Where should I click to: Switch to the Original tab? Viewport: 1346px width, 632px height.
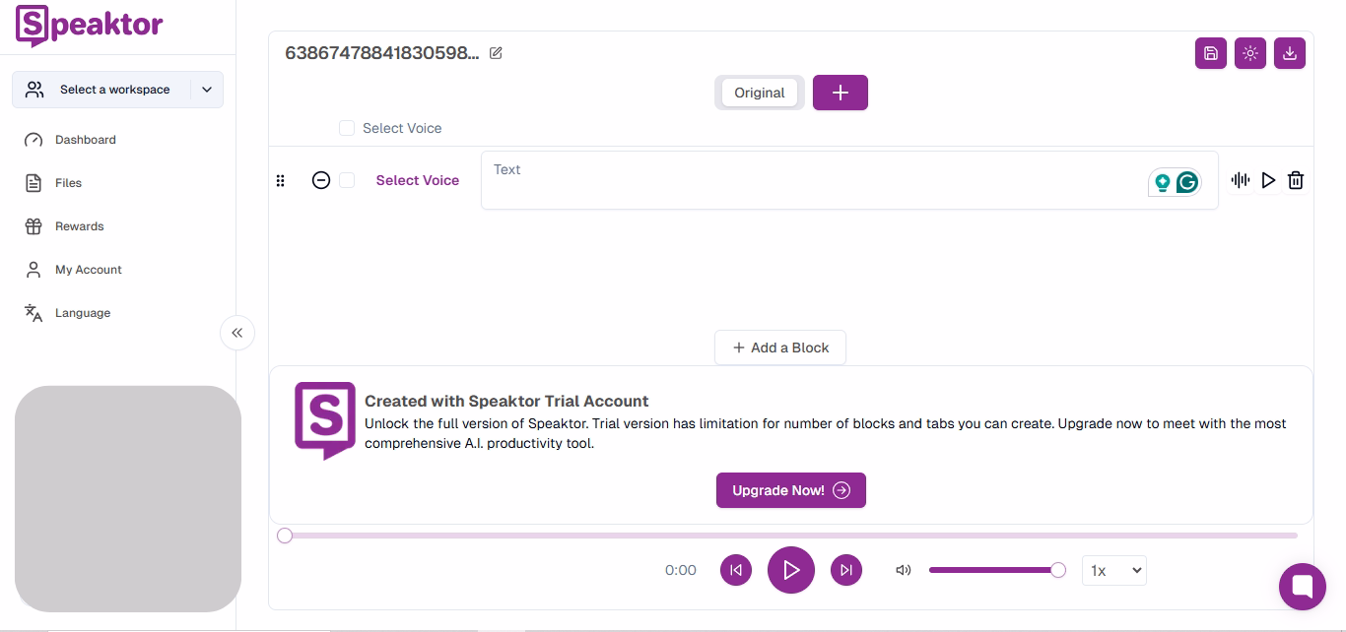[760, 93]
